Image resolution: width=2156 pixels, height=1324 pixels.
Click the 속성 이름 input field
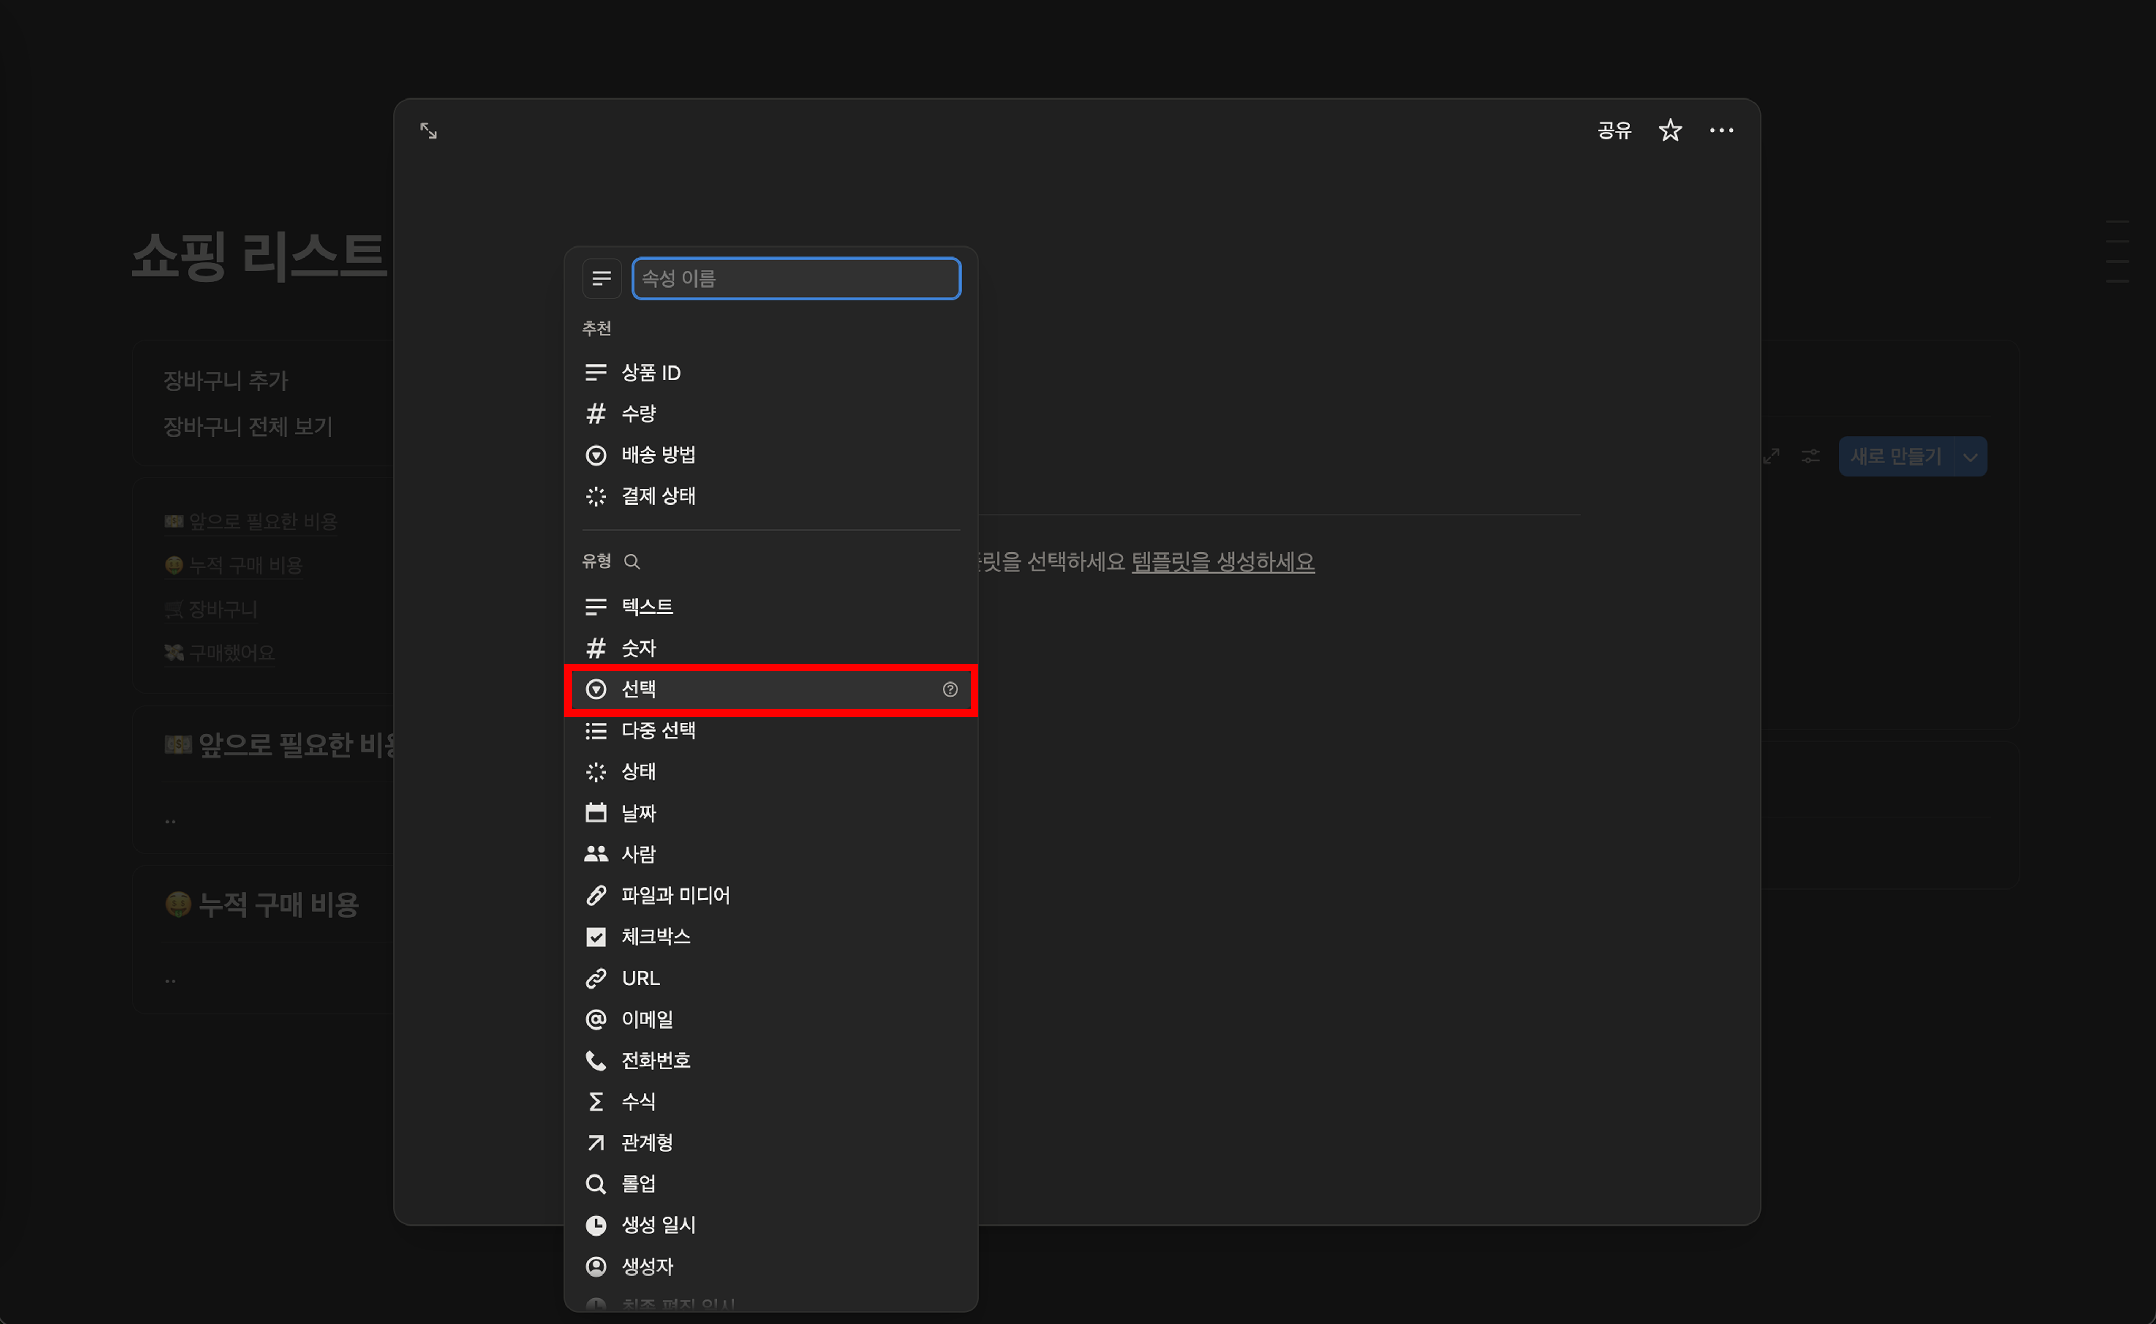pyautogui.click(x=796, y=279)
